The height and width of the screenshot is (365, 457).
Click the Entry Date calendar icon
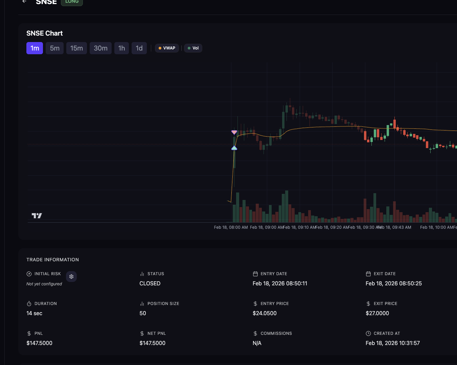255,274
